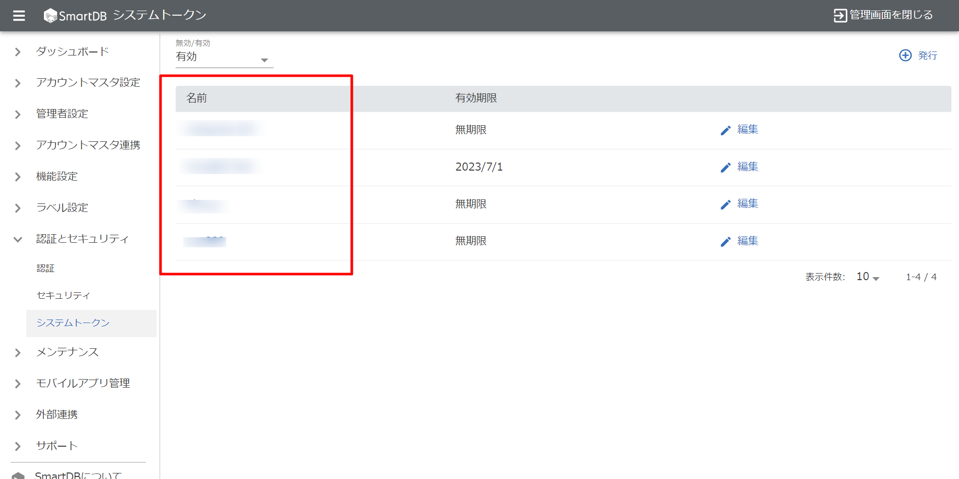Open the 機能設定 menu item
The width and height of the screenshot is (959, 479).
tap(57, 176)
